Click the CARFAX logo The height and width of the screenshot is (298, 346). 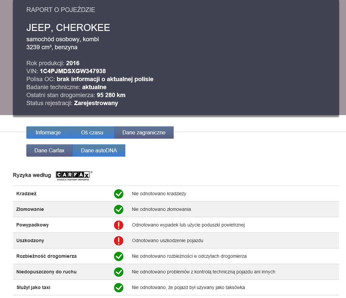click(73, 175)
